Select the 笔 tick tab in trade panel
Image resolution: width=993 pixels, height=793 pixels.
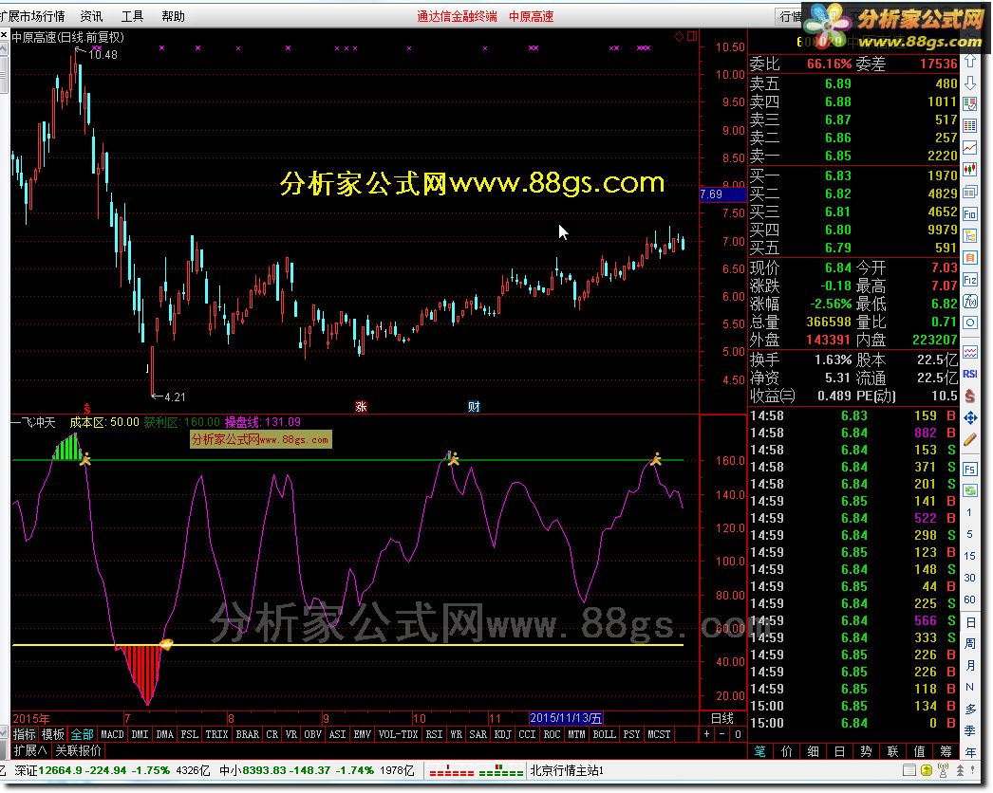(760, 751)
